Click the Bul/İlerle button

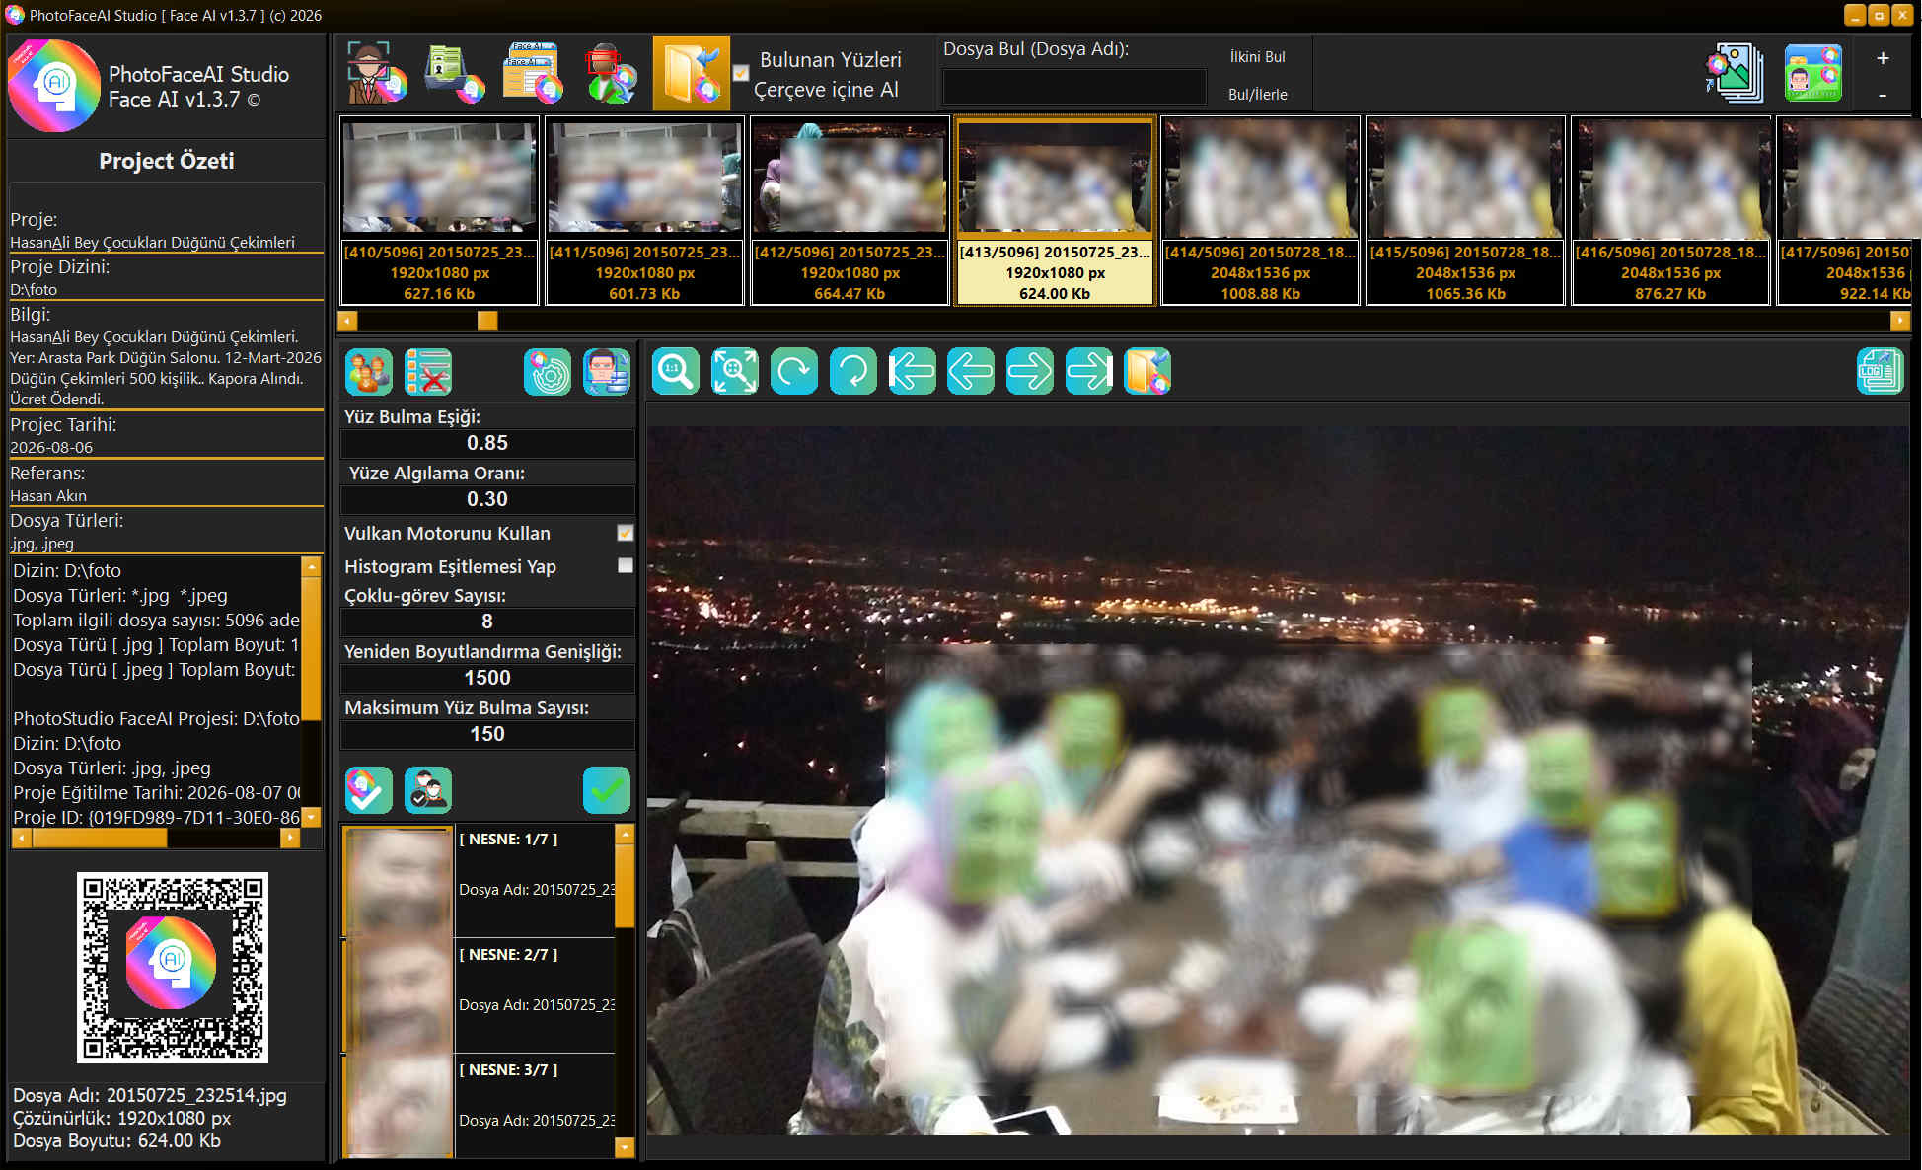1257,95
